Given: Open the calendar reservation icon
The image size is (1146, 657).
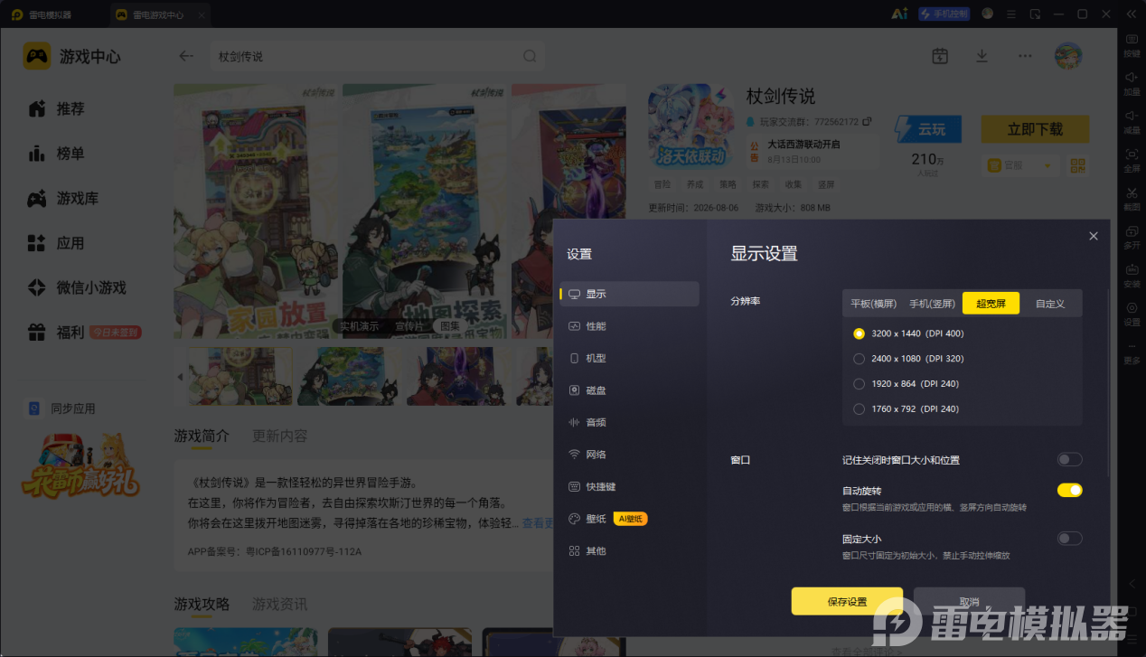Looking at the screenshot, I should pos(940,56).
